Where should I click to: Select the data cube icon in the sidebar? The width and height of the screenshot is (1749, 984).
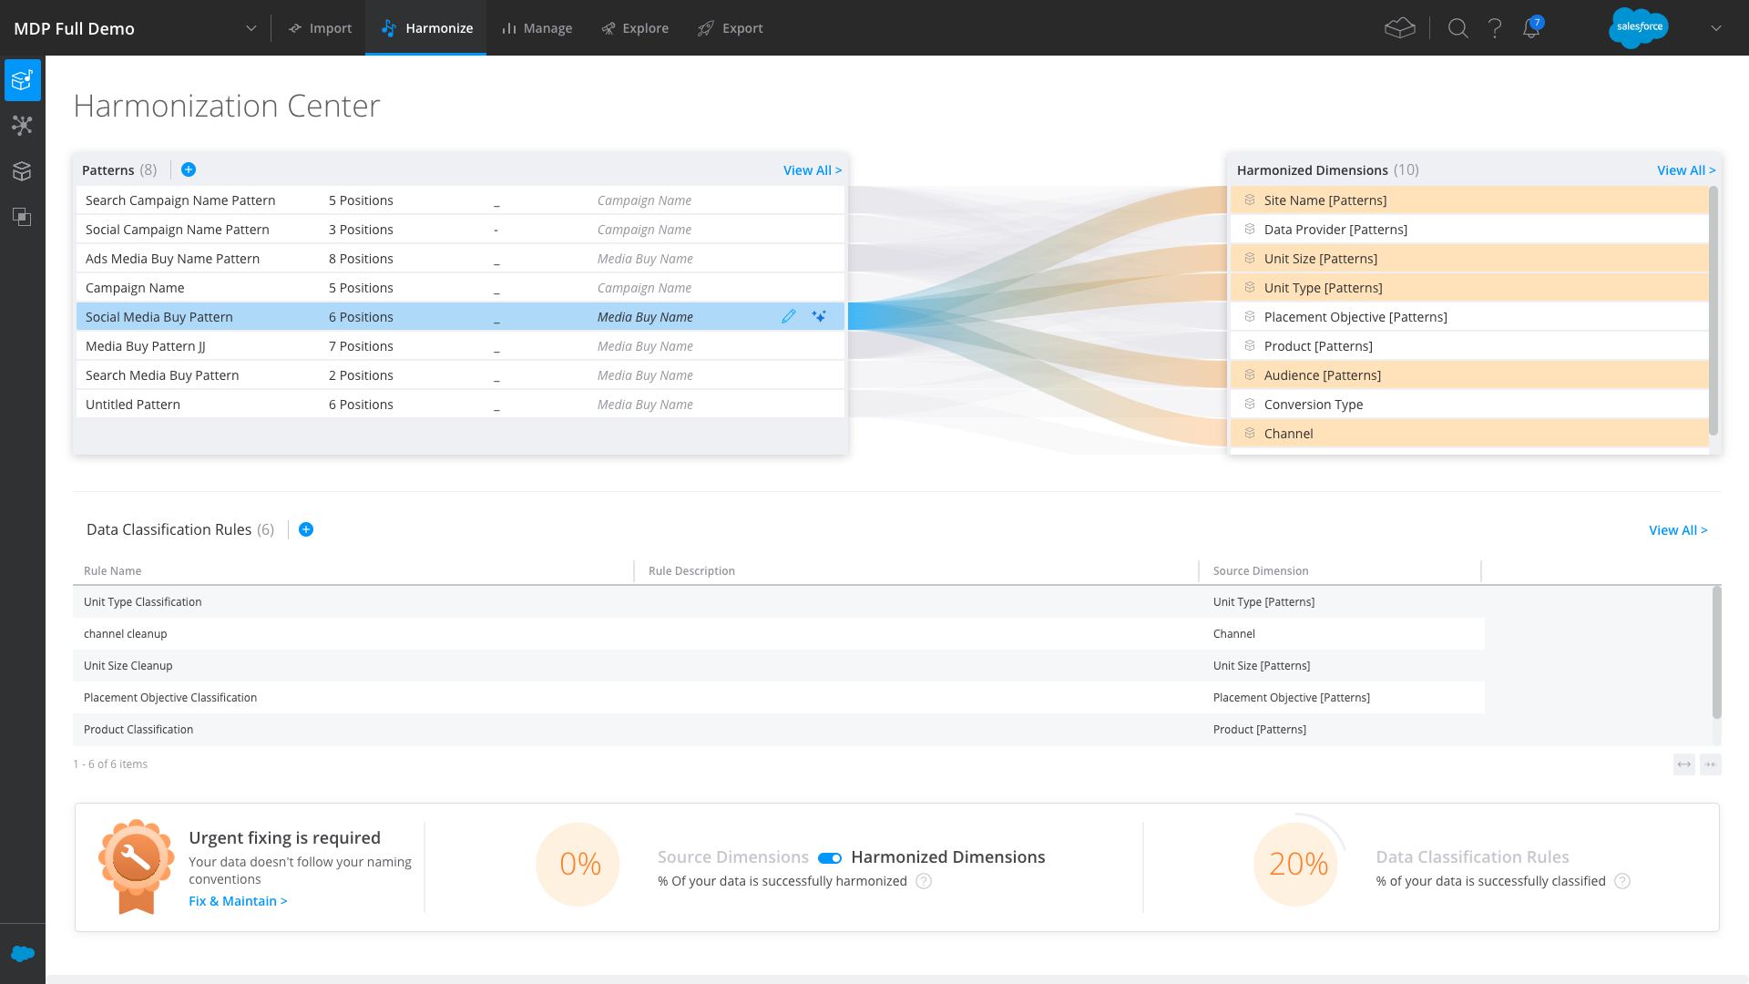23,171
